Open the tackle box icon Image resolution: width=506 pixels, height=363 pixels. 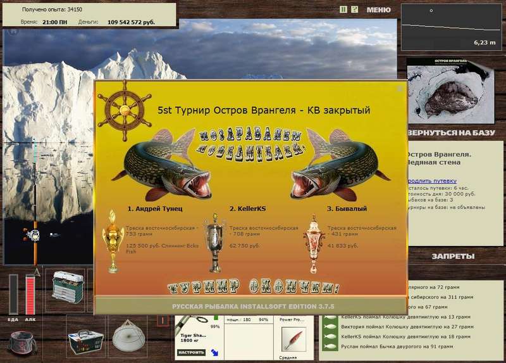click(68, 288)
